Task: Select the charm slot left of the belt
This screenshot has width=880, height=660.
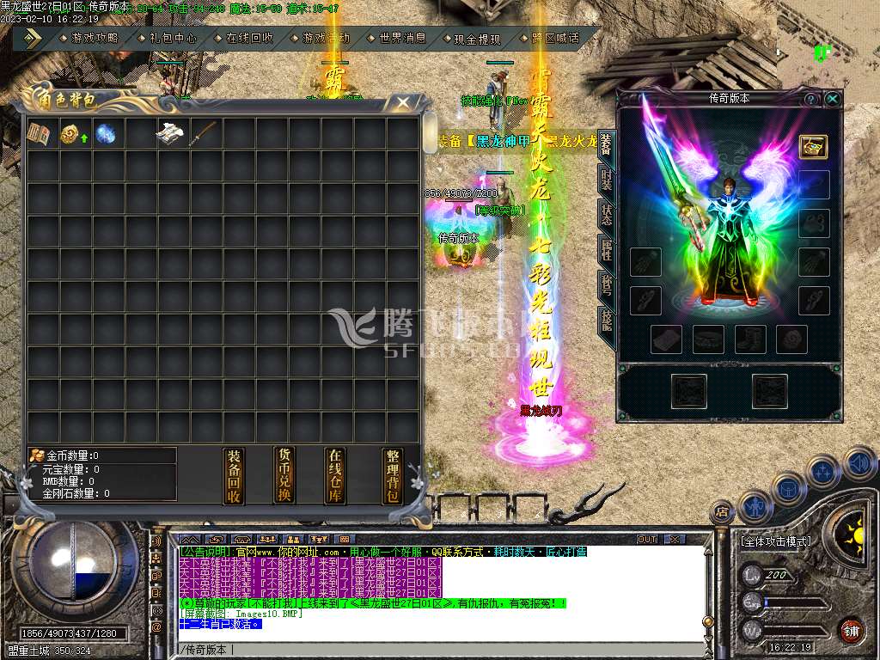Action: click(667, 339)
